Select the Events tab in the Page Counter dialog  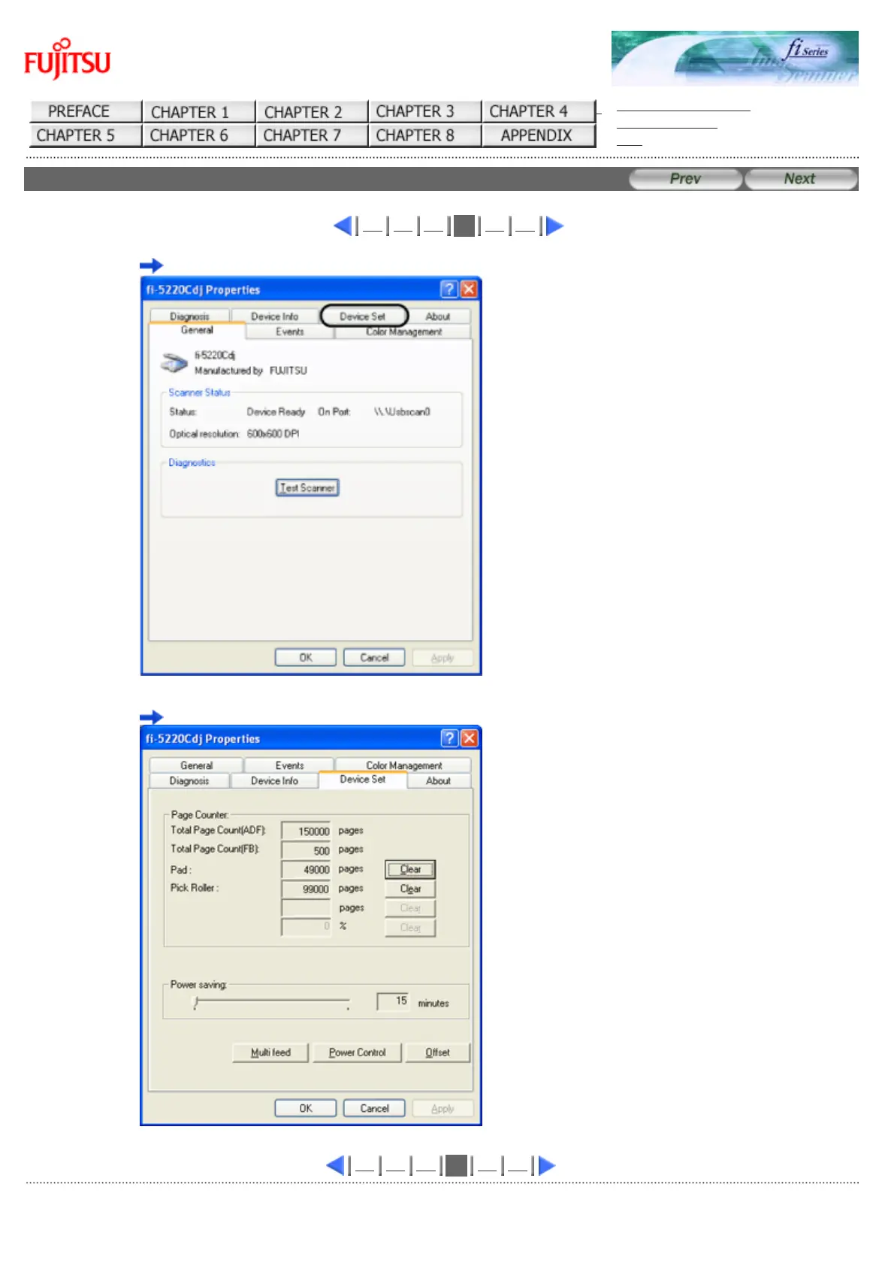(x=290, y=765)
